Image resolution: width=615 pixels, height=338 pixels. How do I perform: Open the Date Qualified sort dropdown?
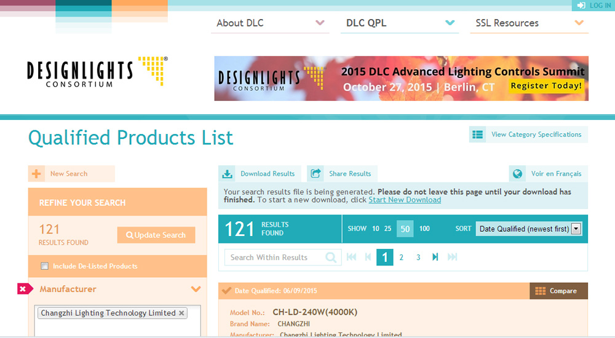pos(529,229)
